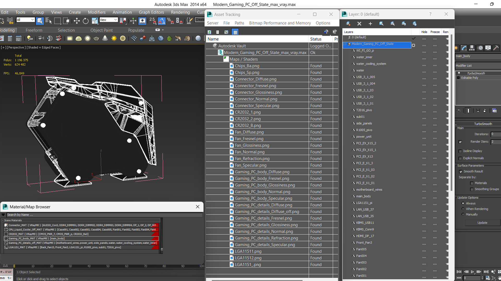The width and height of the screenshot is (501, 281).
Task: Click the grass plants icon in ribbon
Action: 169,39
